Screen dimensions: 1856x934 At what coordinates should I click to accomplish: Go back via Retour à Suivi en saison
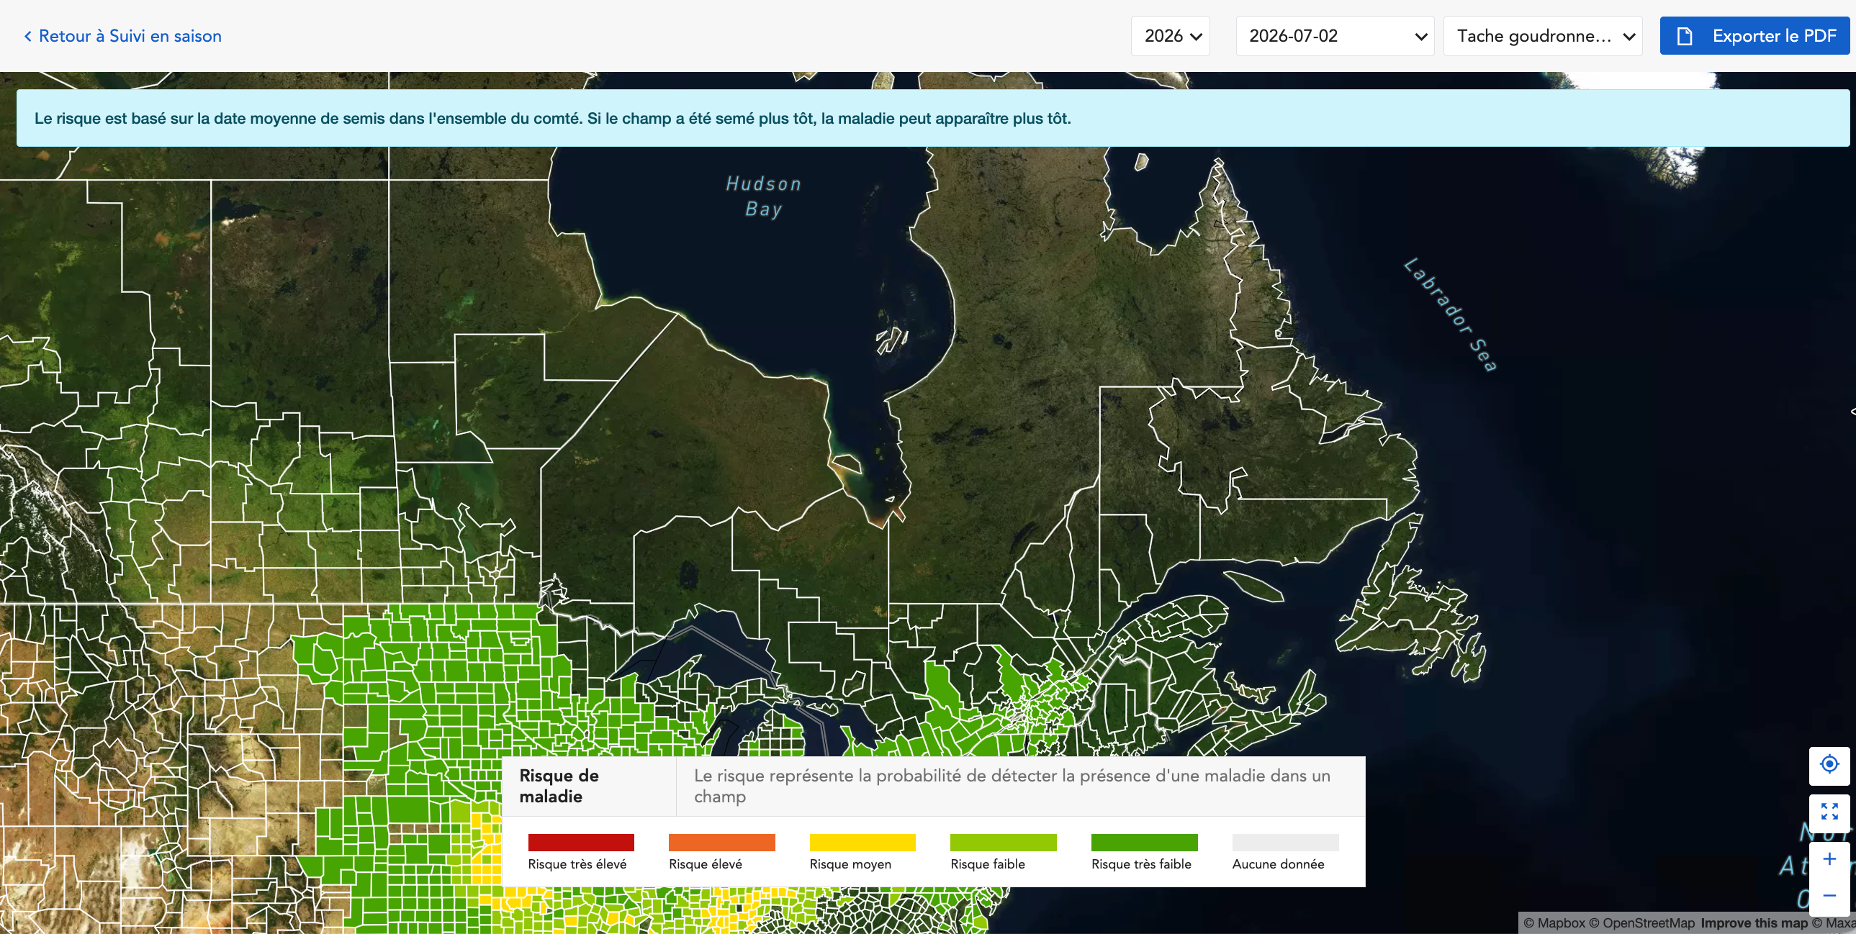122,36
